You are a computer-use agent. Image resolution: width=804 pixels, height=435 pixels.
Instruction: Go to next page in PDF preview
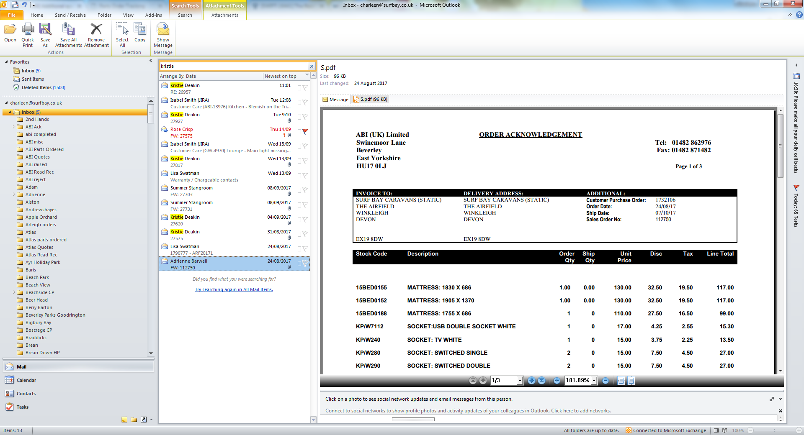(x=531, y=381)
